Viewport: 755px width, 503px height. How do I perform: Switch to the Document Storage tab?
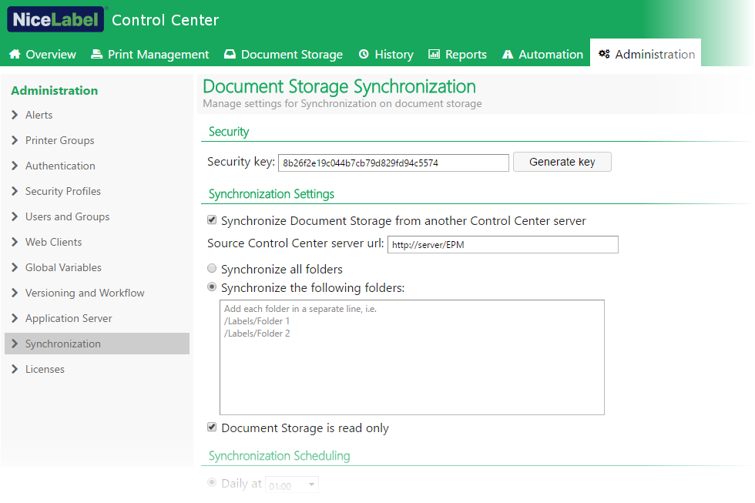(x=284, y=54)
